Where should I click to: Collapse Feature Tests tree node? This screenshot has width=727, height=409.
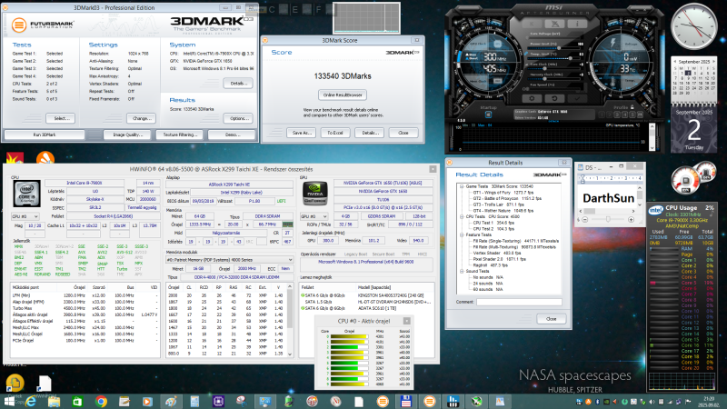click(462, 234)
